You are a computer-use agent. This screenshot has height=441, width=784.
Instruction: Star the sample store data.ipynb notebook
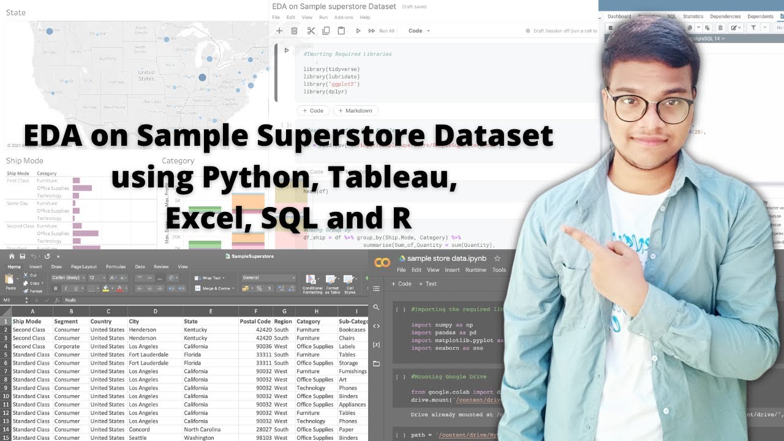click(497, 258)
